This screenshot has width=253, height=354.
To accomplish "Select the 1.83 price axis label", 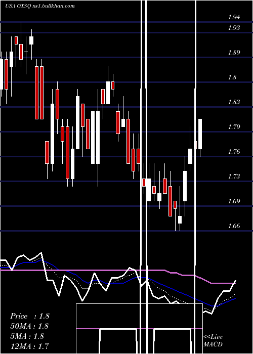I will (234, 102).
